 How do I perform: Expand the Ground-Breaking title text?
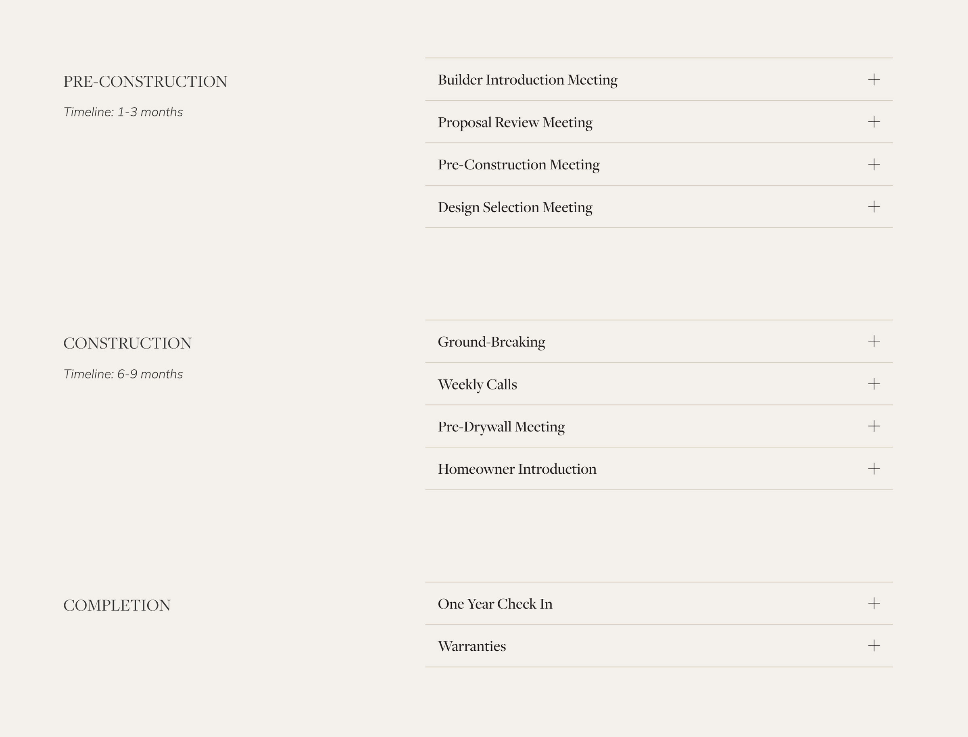click(x=491, y=342)
